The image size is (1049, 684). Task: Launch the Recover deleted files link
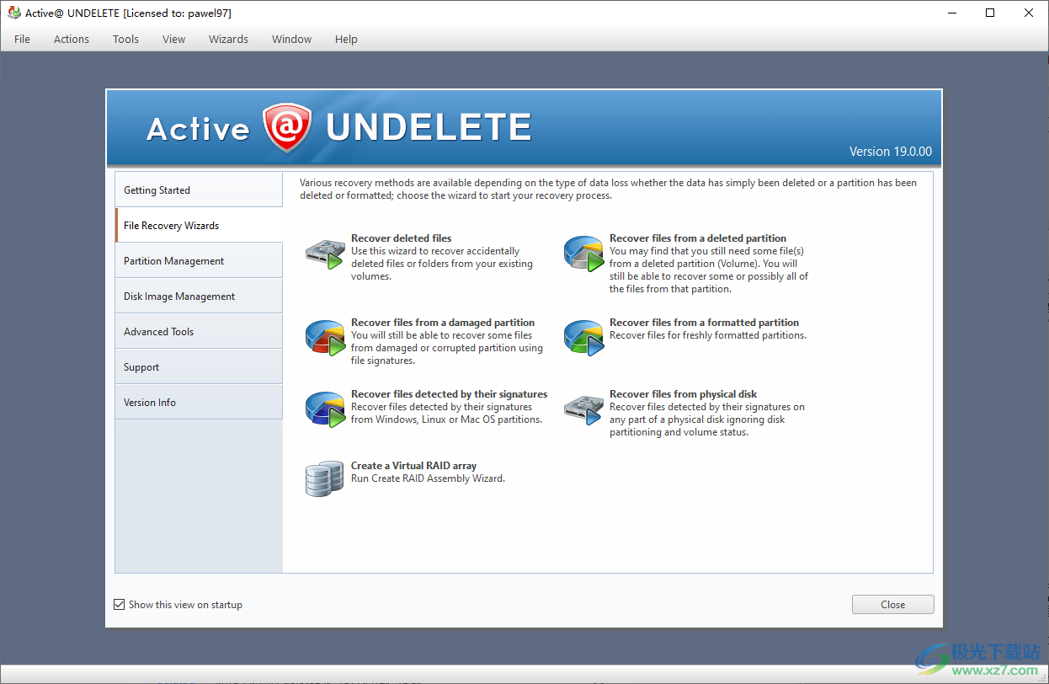(401, 238)
